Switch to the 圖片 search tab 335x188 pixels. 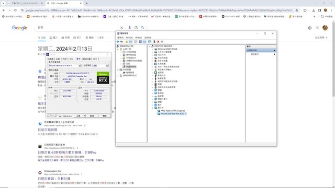click(53, 38)
